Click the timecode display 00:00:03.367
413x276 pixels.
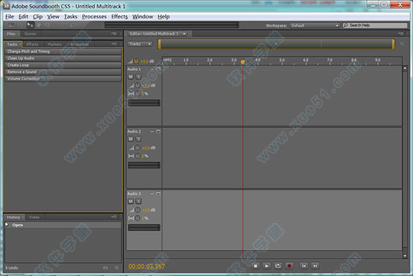coord(147,266)
